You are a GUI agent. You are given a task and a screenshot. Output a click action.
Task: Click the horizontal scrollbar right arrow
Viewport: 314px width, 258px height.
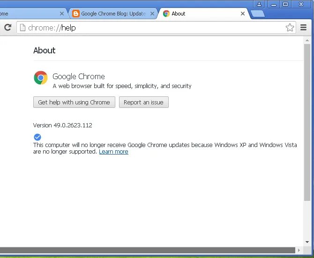pos(299,250)
